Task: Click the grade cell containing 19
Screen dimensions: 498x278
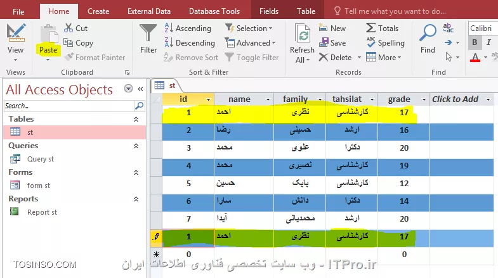Action: point(403,166)
